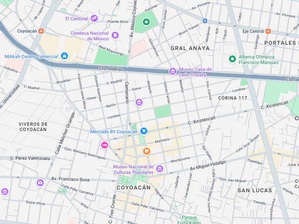Open the El Cantoral place label

pyautogui.click(x=77, y=19)
